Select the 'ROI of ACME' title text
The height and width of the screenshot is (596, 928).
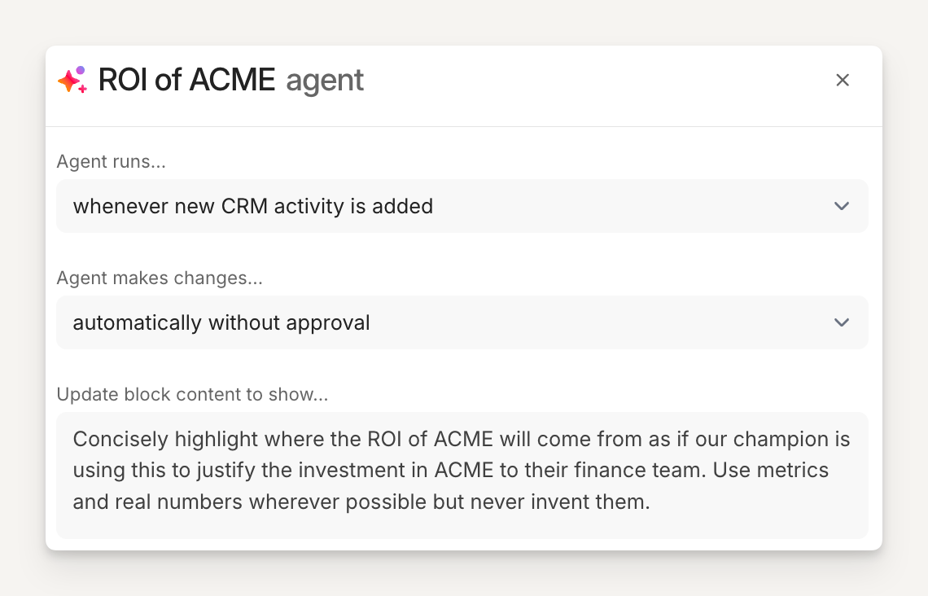click(186, 80)
